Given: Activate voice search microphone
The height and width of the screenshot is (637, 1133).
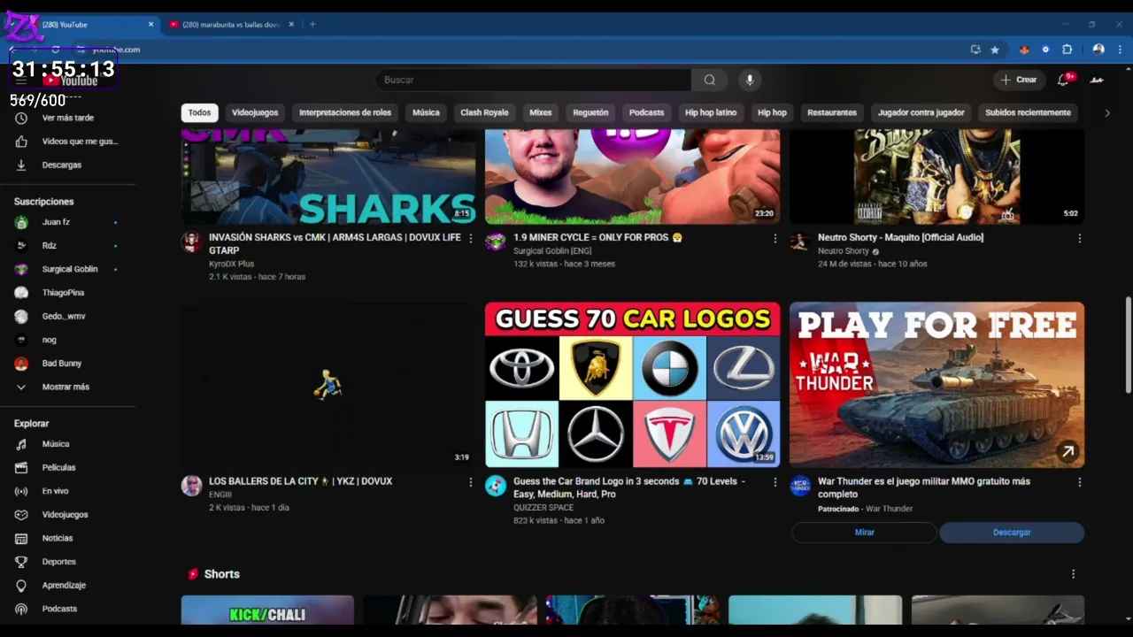Looking at the screenshot, I should 750,80.
